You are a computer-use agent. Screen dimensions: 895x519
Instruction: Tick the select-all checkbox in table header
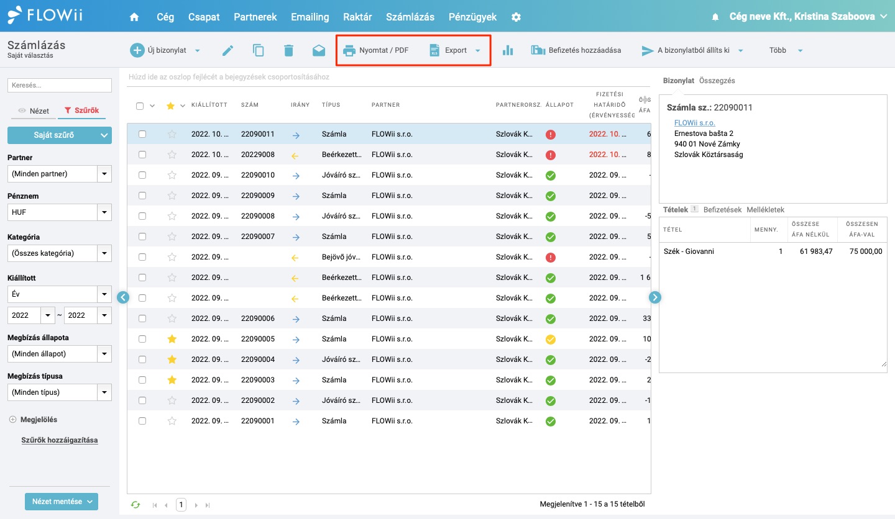point(140,106)
